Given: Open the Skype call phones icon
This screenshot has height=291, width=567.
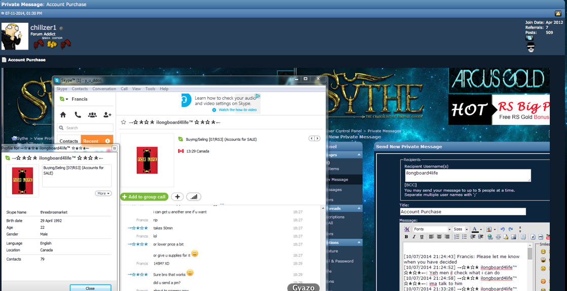Looking at the screenshot, I should [78, 115].
